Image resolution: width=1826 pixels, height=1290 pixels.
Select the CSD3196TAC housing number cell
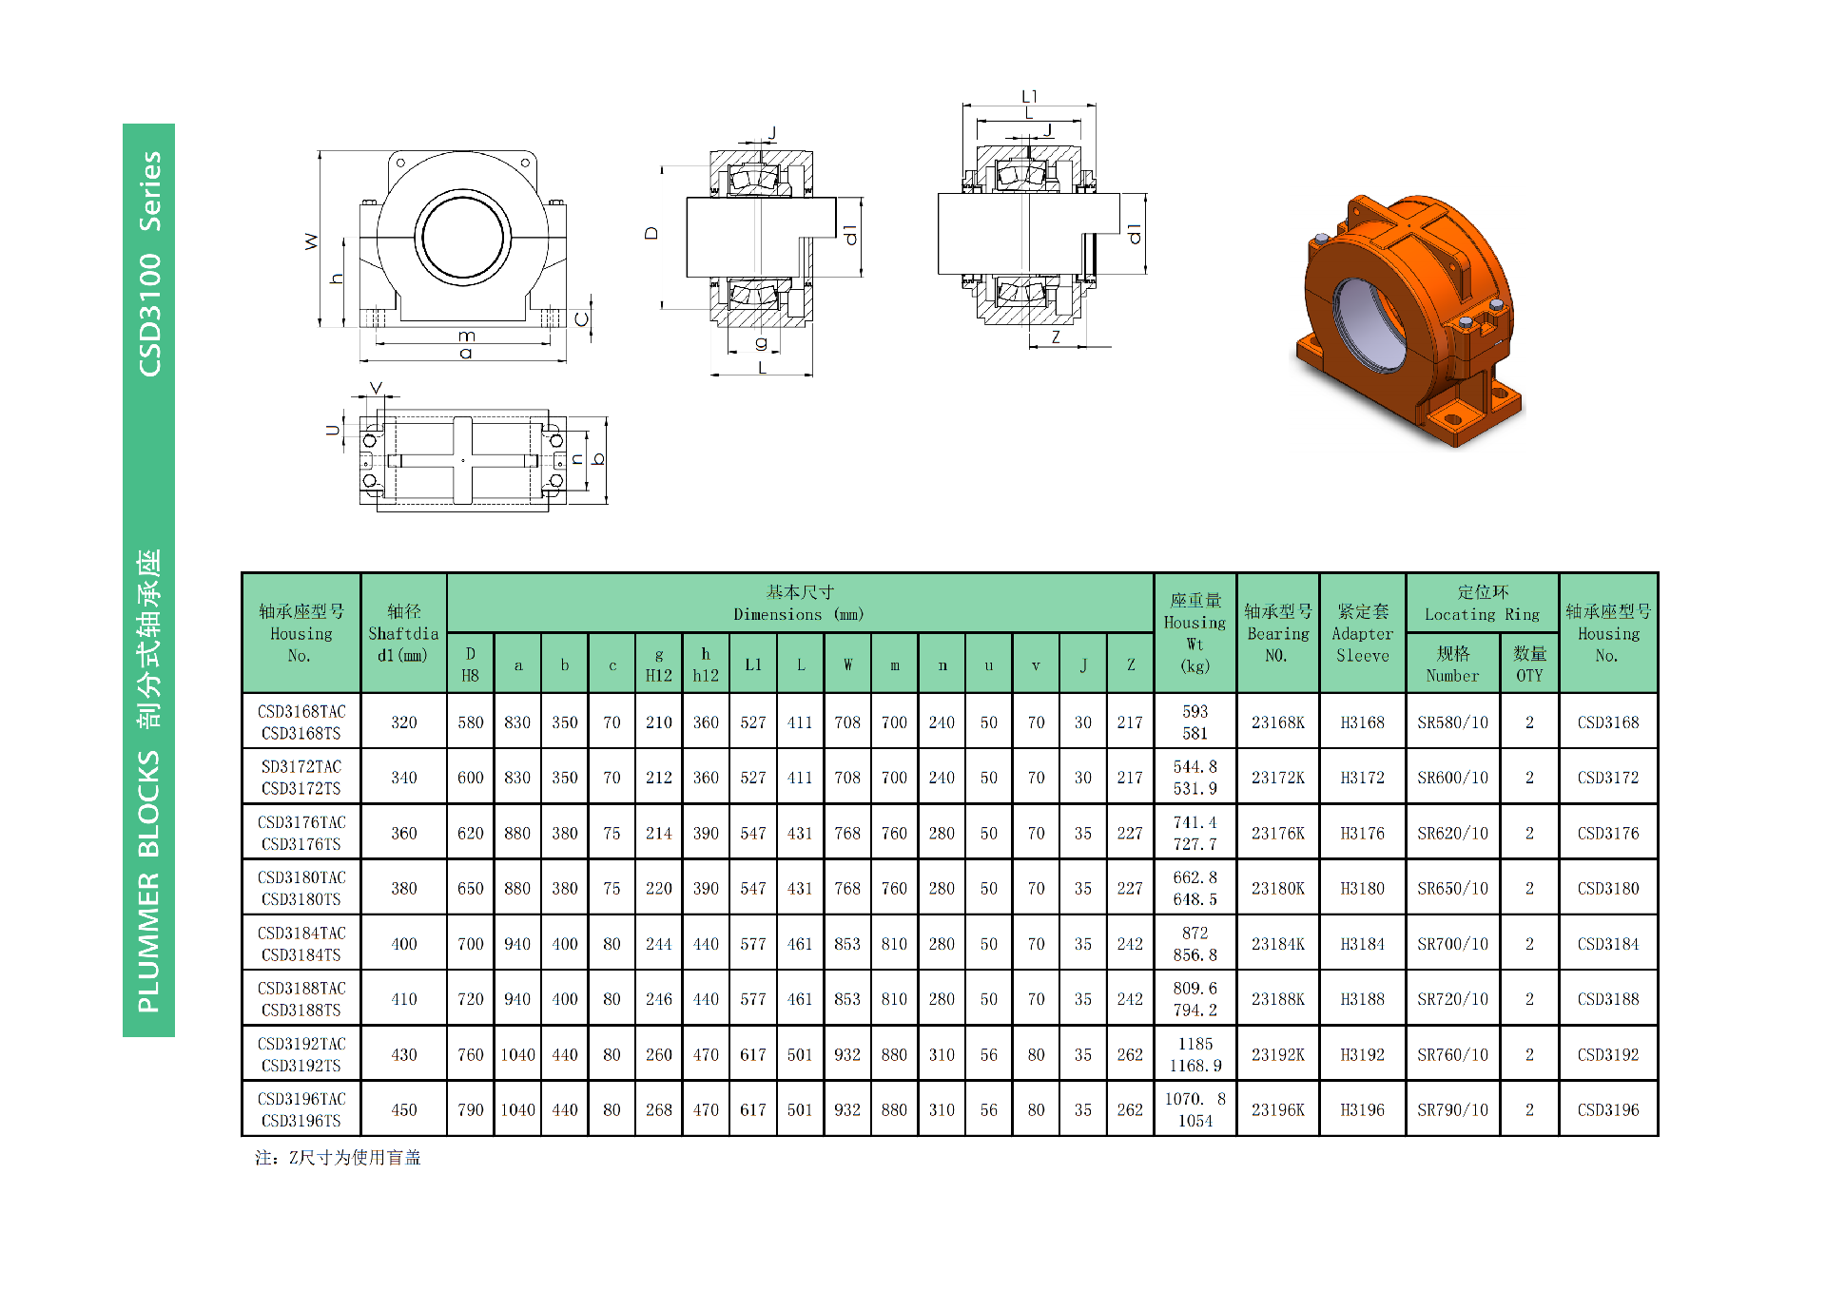pyautogui.click(x=301, y=1109)
